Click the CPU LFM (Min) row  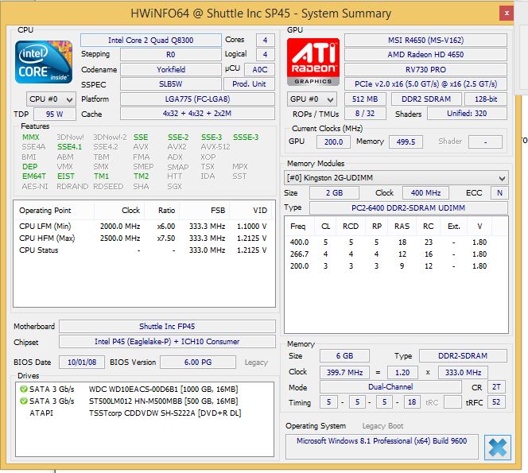(x=143, y=227)
